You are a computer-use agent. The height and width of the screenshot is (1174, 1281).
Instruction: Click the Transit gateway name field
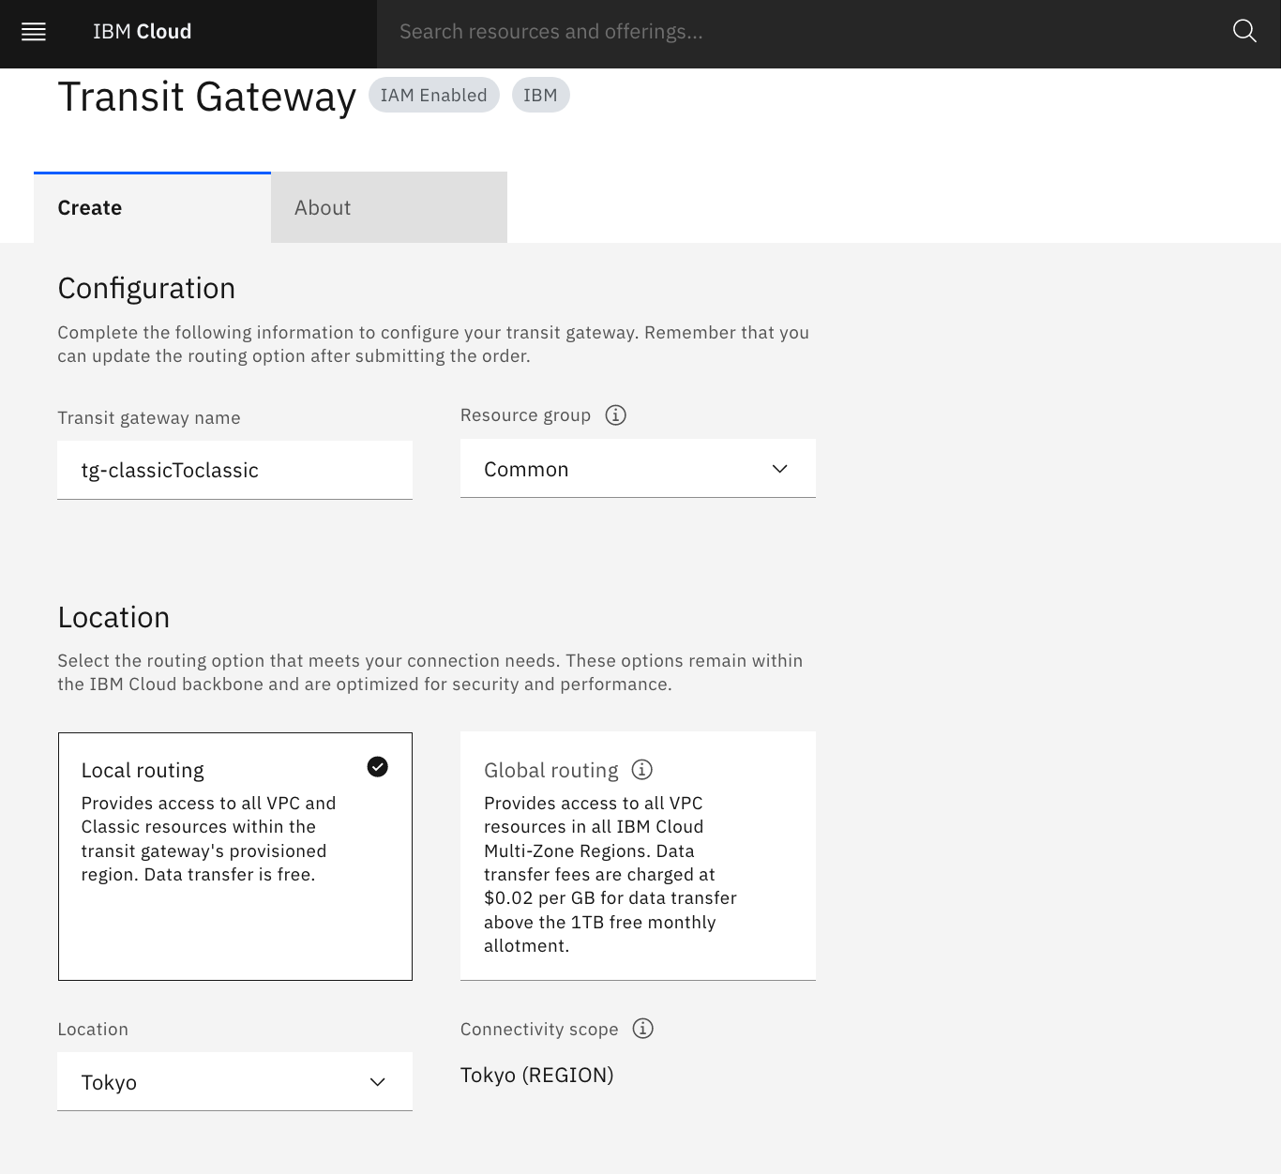click(234, 470)
